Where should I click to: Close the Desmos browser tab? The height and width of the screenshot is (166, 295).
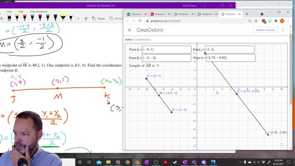tap(145, 14)
